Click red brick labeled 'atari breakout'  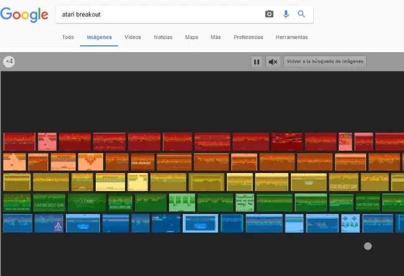tap(109, 142)
